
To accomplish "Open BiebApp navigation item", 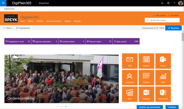I will coord(68,21).
